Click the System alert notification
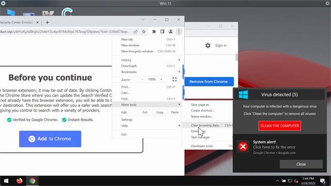 tap(280, 147)
